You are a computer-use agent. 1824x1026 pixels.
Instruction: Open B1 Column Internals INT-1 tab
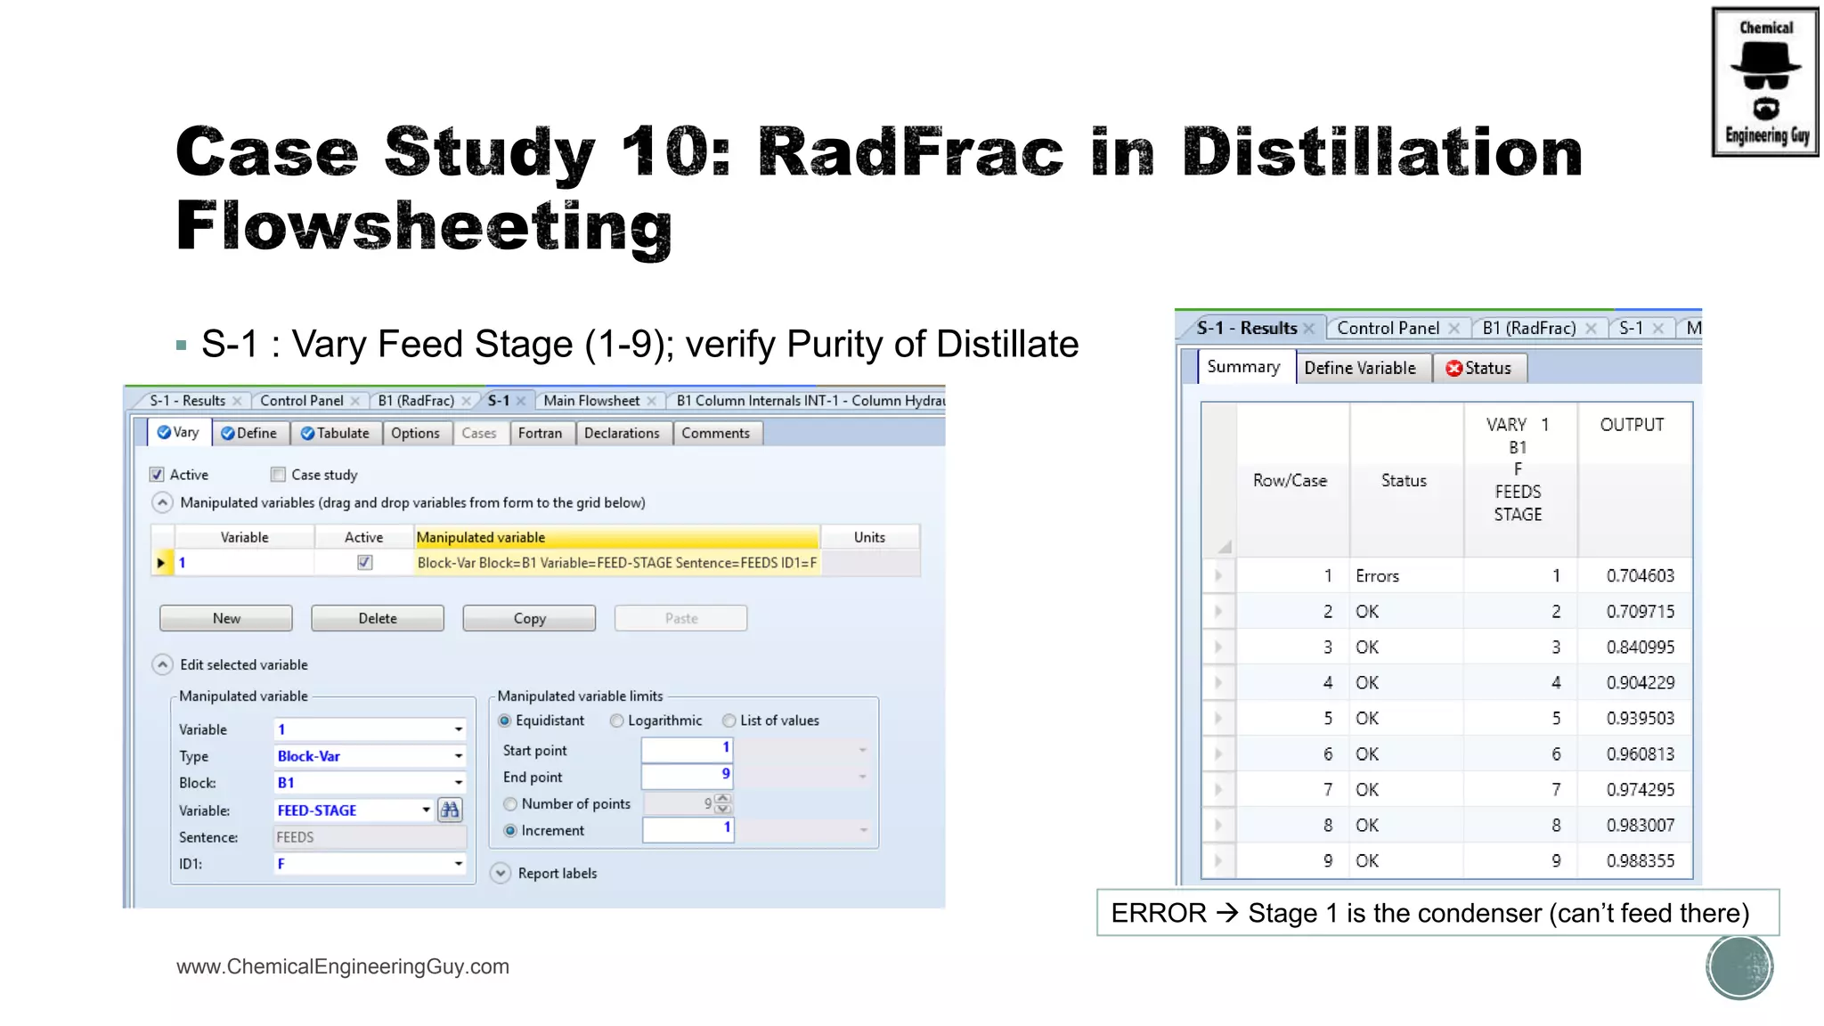click(x=809, y=402)
